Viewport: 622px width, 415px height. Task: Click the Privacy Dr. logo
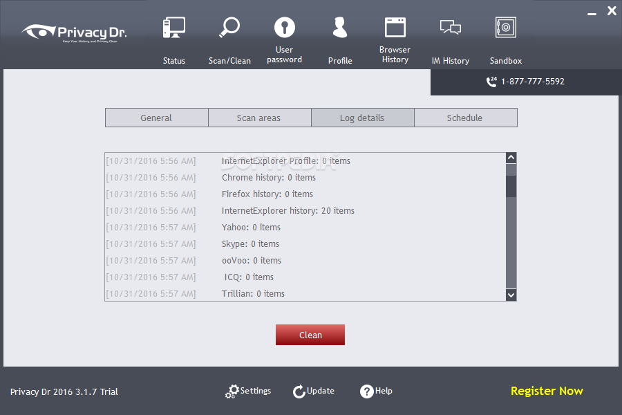(74, 33)
